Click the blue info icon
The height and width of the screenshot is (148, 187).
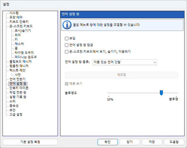[x=67, y=25]
